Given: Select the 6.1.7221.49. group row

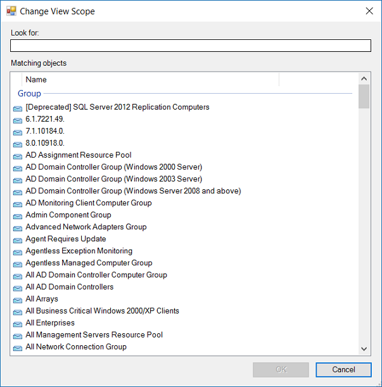Looking at the screenshot, I should point(45,119).
